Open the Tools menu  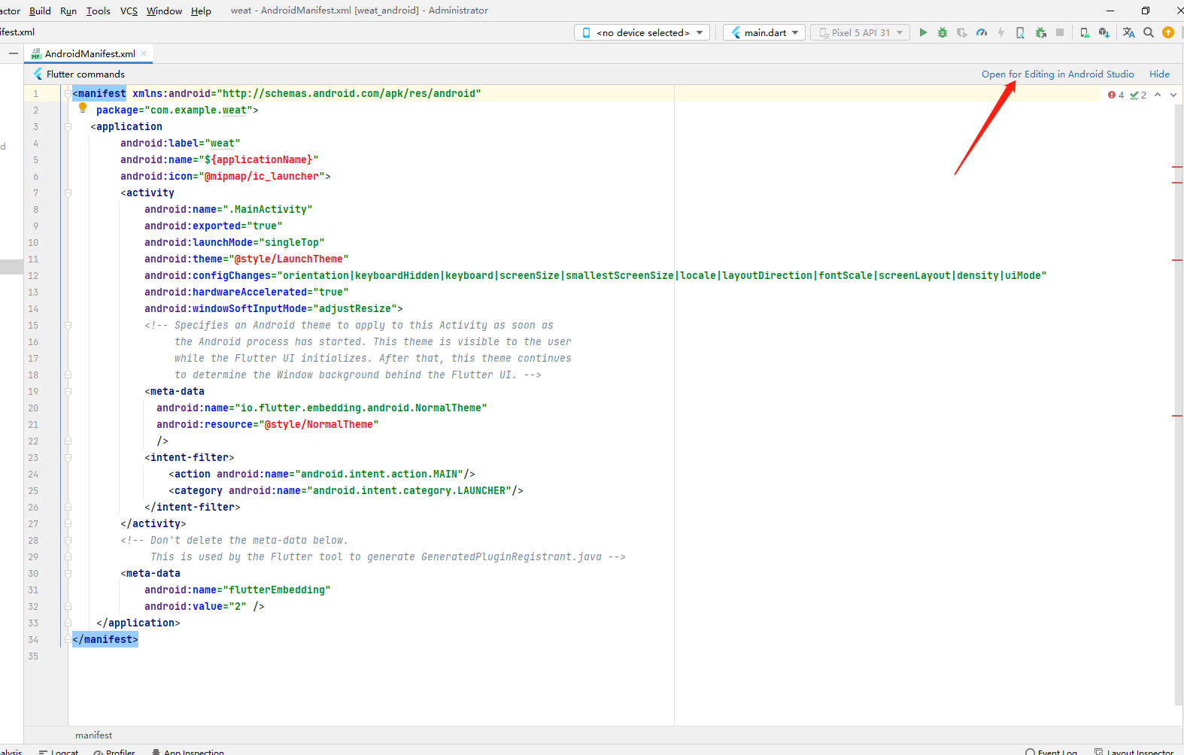(98, 11)
